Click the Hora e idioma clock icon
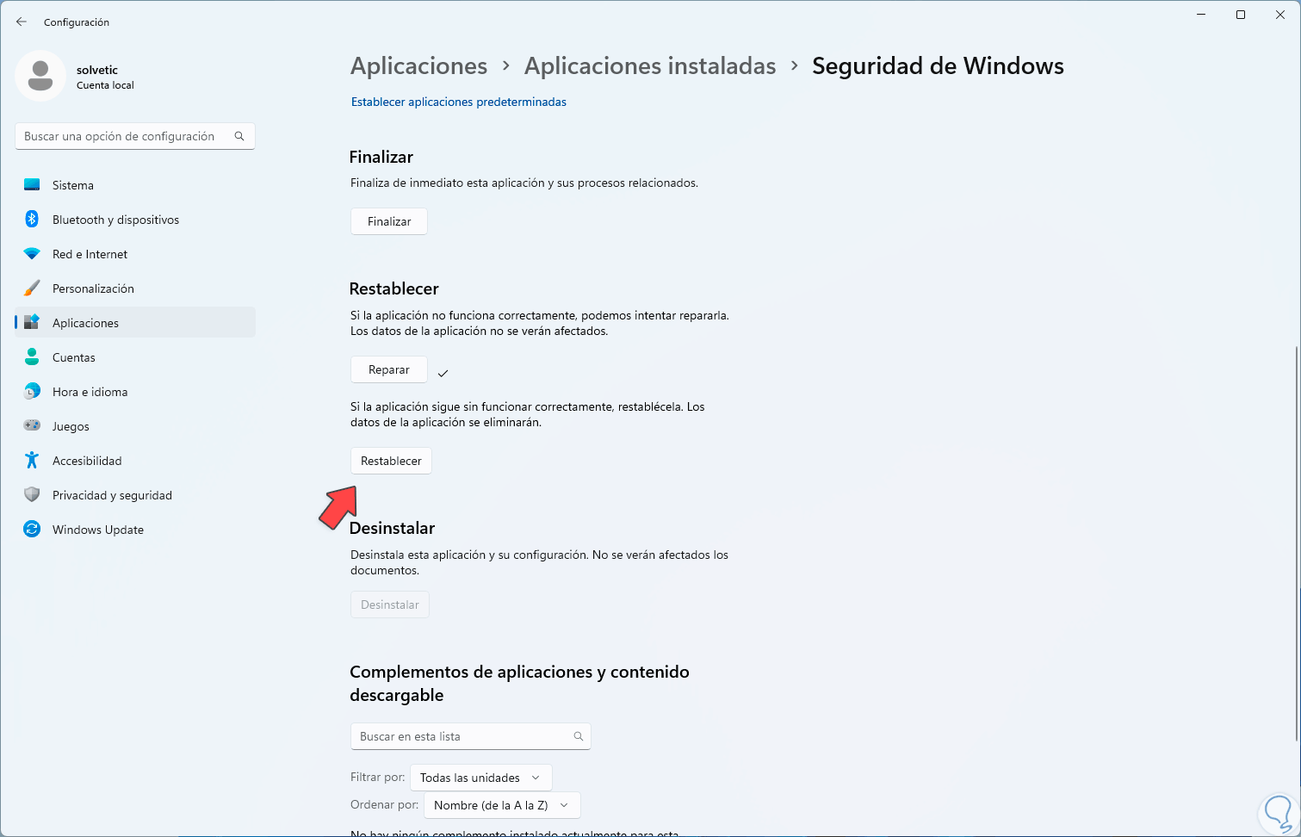The image size is (1301, 837). [x=32, y=392]
